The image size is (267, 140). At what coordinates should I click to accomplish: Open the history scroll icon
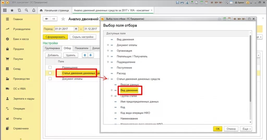pyautogui.click(x=19, y=10)
